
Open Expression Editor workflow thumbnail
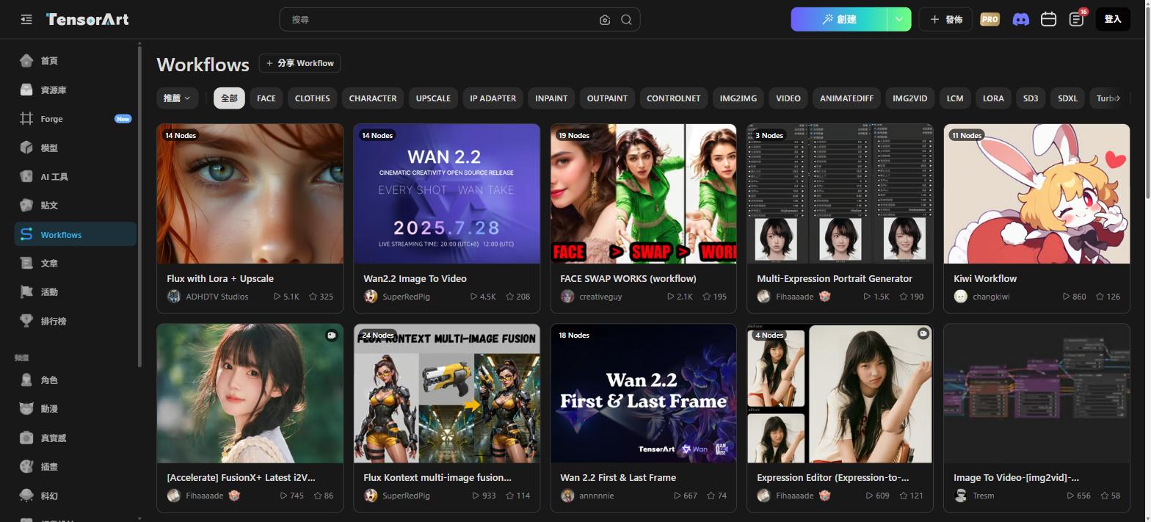(840, 394)
